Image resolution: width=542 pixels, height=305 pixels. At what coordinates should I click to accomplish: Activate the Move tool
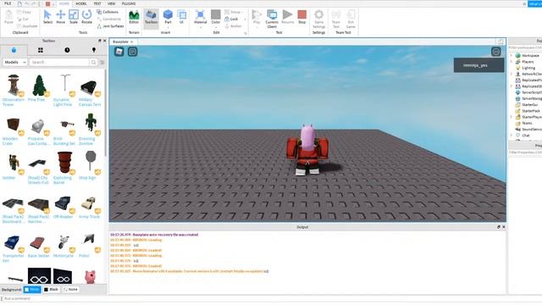(60, 17)
